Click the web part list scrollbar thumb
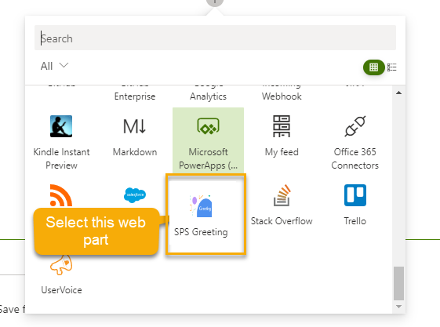The image size is (440, 327). [x=398, y=283]
